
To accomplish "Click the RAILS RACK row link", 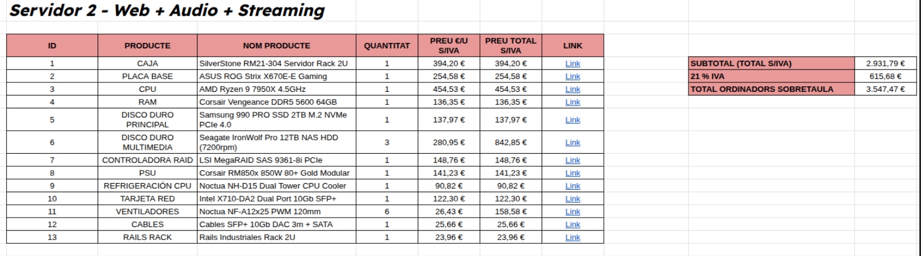I will click(x=573, y=237).
